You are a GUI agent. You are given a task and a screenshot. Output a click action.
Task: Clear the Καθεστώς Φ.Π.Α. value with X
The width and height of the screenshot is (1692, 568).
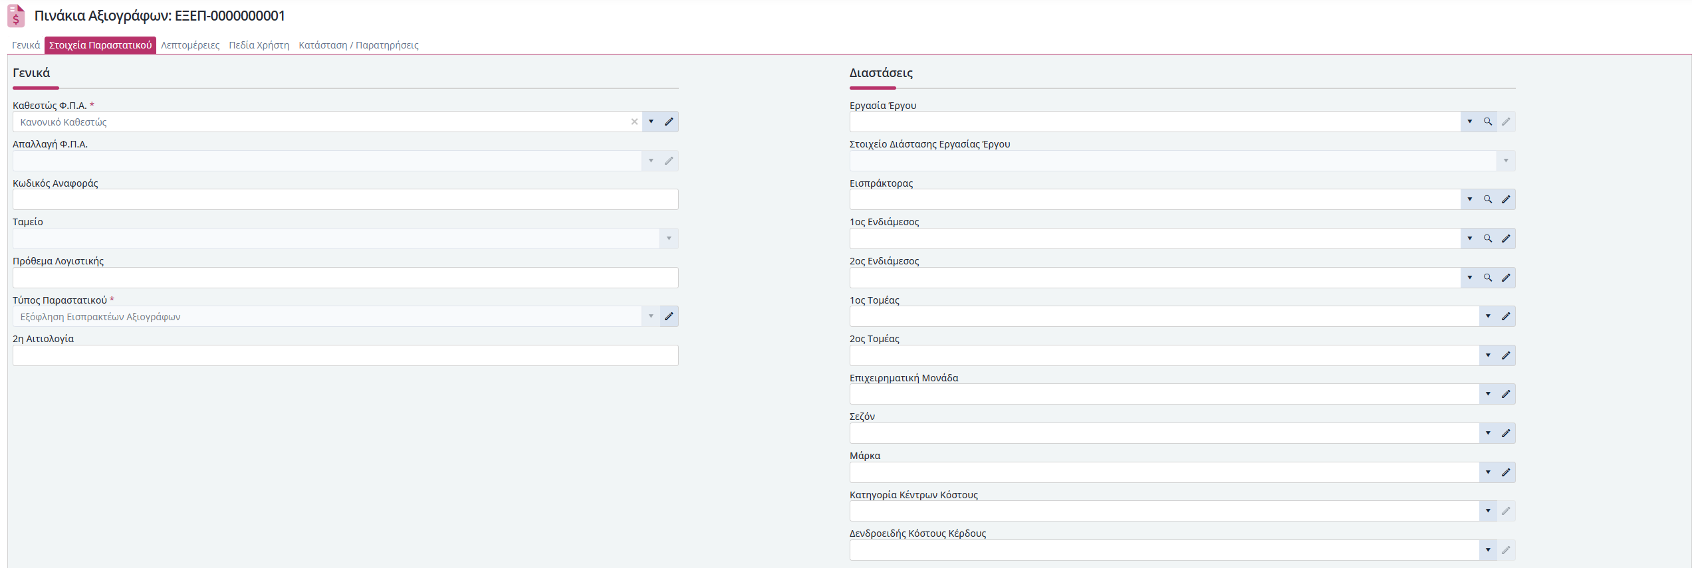click(634, 122)
